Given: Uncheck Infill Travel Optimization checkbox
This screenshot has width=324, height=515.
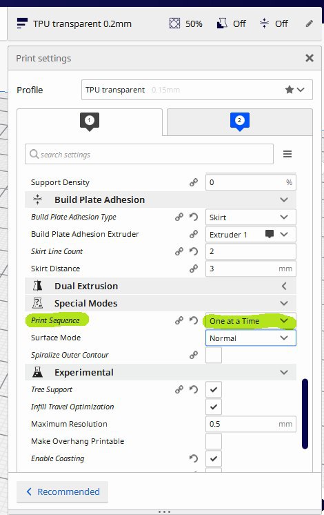Looking at the screenshot, I should tap(214, 407).
